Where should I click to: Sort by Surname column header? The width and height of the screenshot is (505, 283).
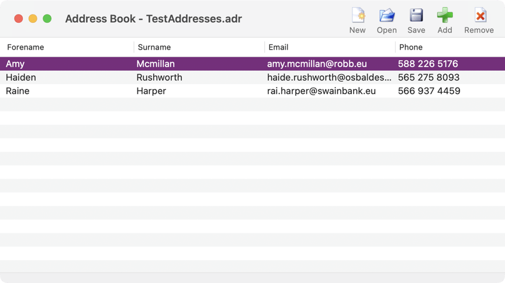[154, 47]
